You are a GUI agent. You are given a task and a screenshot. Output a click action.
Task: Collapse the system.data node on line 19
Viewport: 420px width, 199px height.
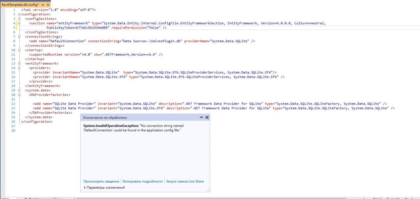pyautogui.click(x=19, y=90)
